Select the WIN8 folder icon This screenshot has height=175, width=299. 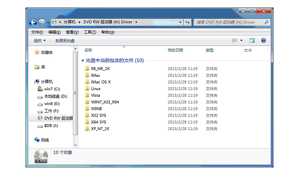coord(87,109)
